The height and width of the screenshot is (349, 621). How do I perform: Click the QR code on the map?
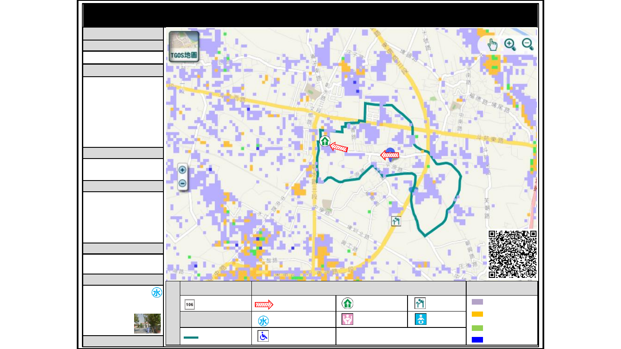click(x=512, y=254)
